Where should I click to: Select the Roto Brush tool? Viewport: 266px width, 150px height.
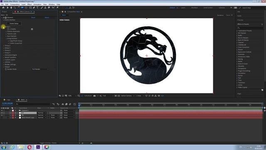(x=54, y=7)
